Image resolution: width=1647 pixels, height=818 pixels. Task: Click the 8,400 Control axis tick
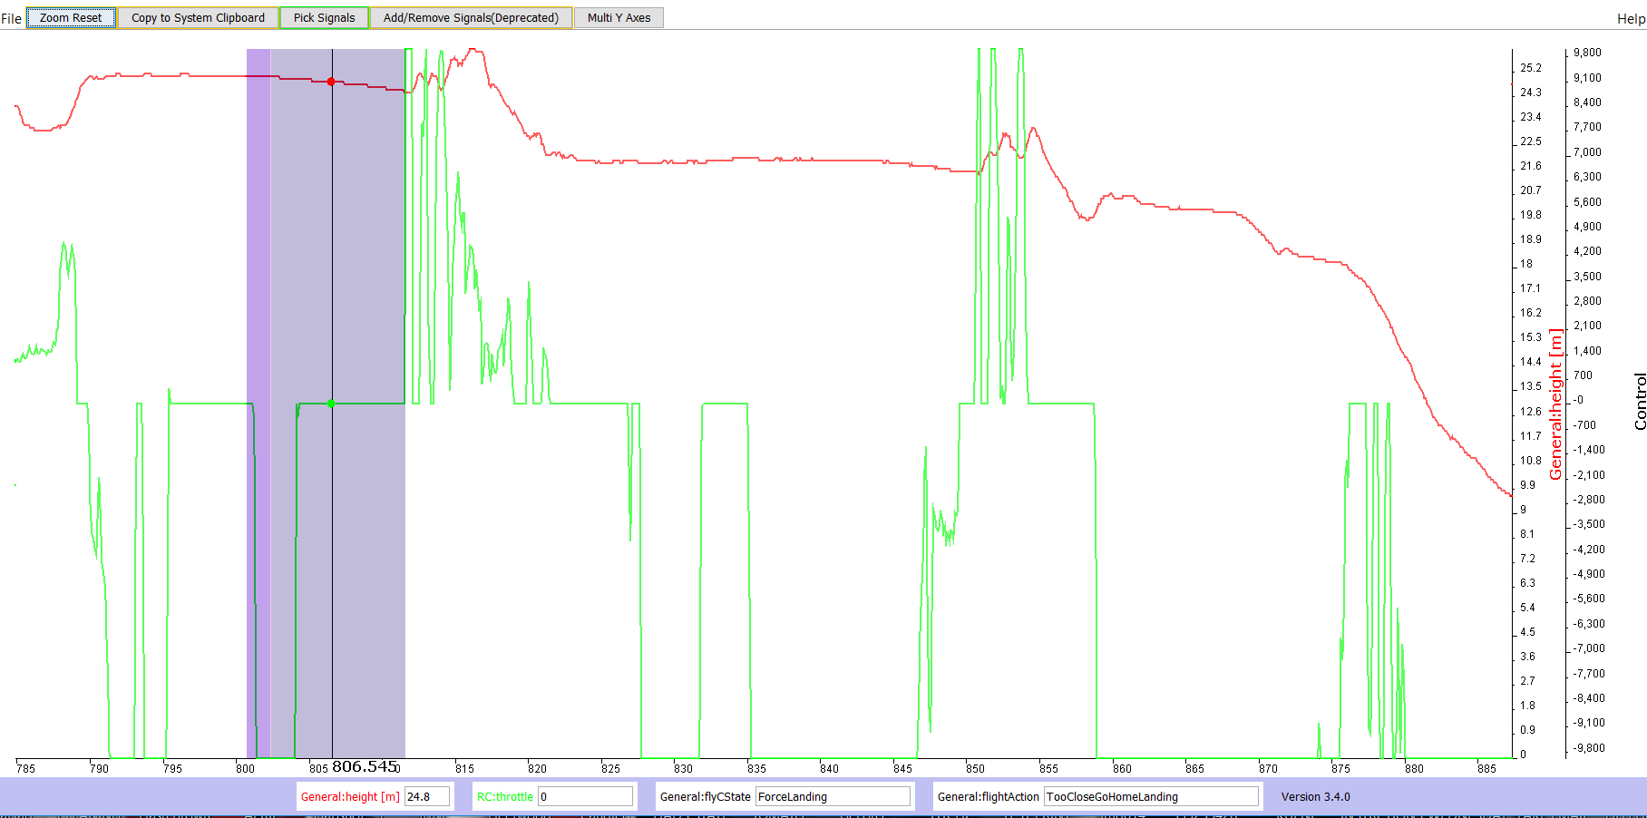click(1587, 102)
